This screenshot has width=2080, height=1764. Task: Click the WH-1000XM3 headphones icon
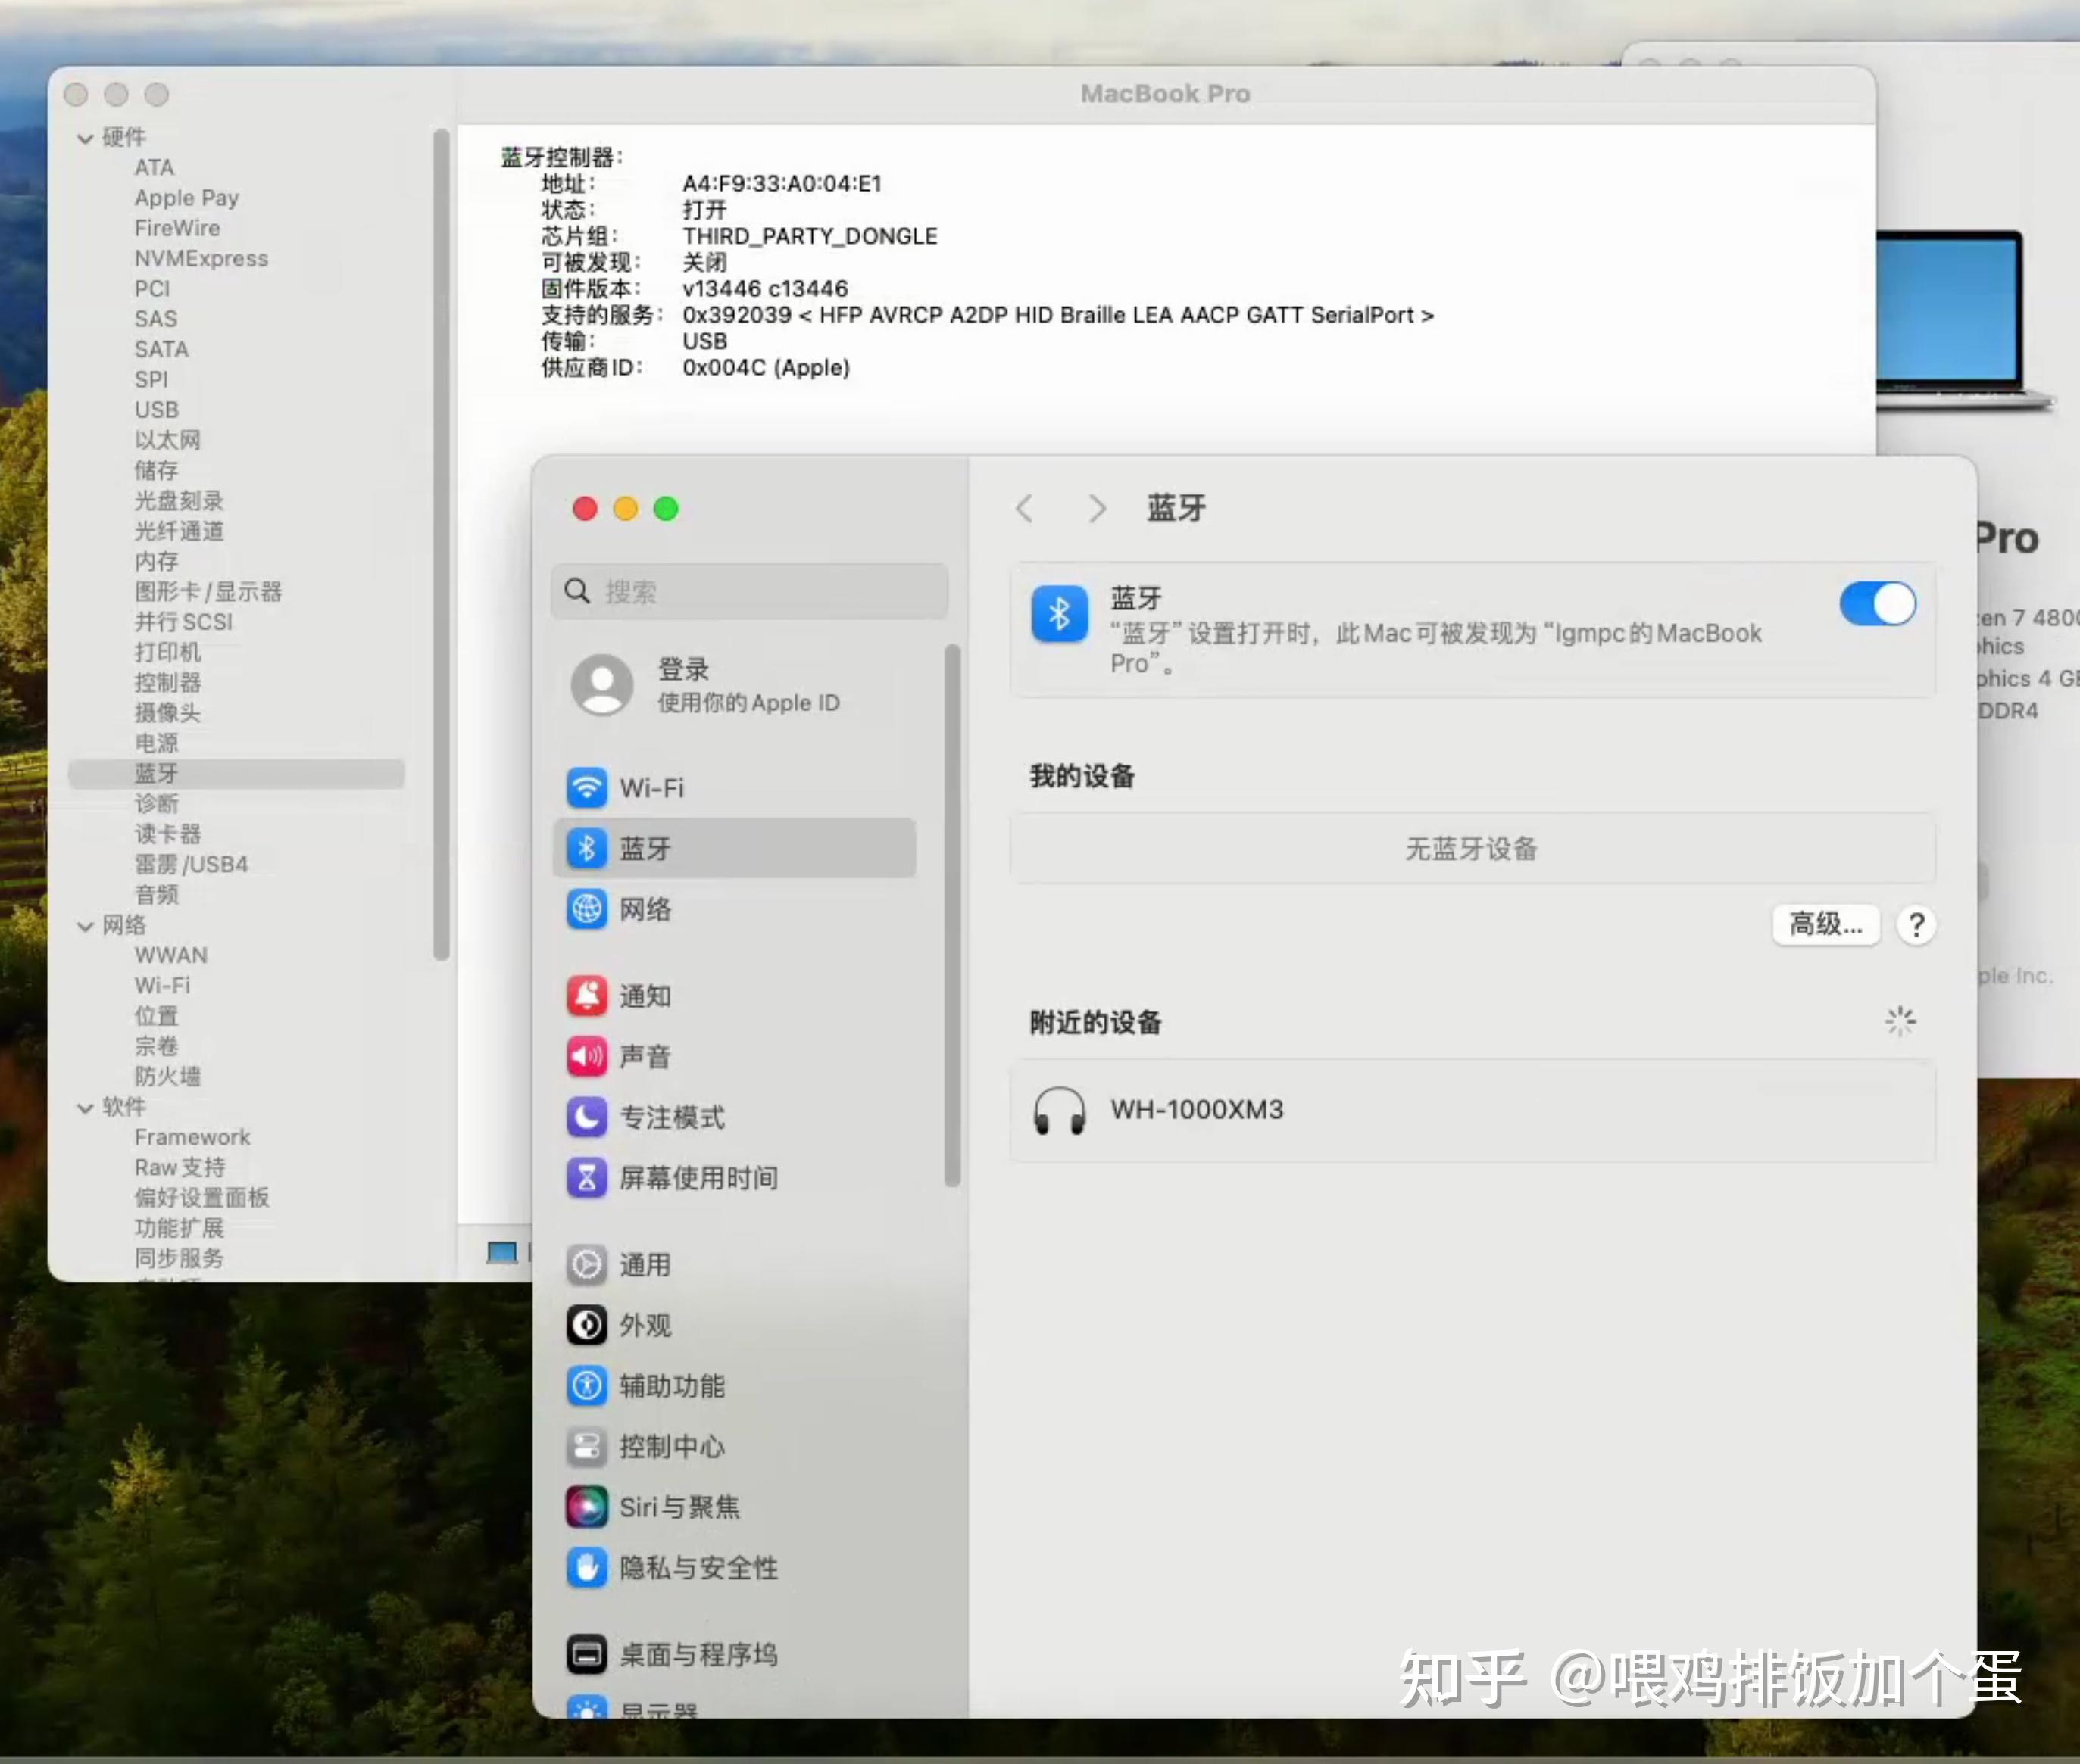1060,1110
